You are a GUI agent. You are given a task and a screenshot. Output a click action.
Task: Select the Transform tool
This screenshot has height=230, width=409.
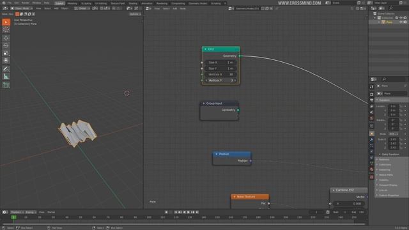click(6, 61)
